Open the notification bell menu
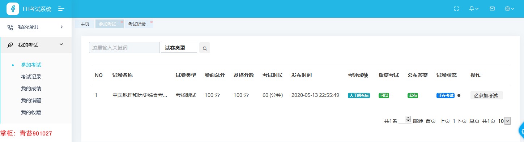This screenshot has height=142, width=524. point(474,9)
